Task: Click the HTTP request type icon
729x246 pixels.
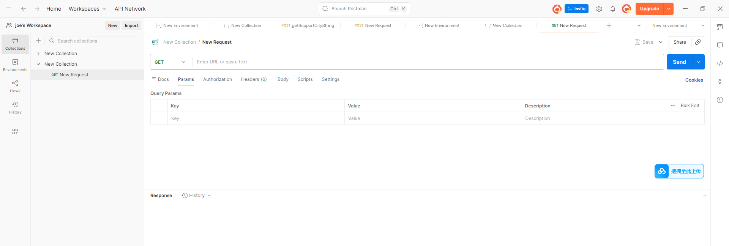Action: click(155, 42)
